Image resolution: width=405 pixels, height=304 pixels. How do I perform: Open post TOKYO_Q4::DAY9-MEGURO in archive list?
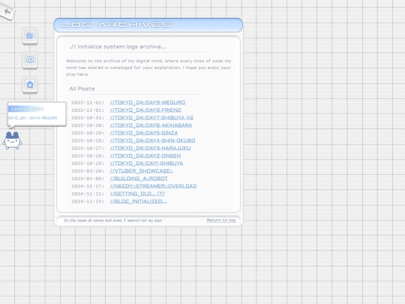tap(148, 103)
